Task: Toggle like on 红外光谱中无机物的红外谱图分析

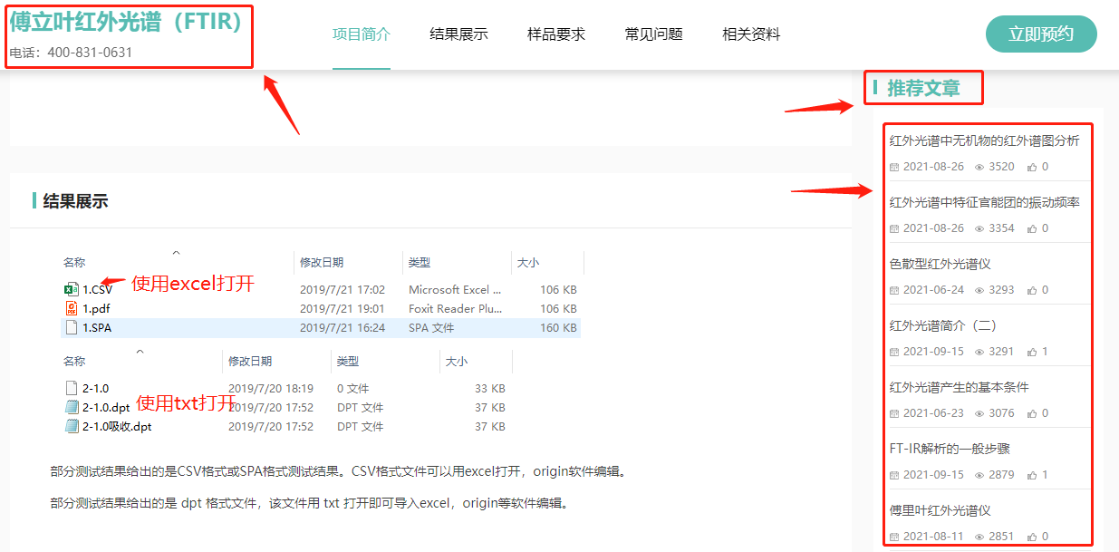Action: (x=1031, y=166)
